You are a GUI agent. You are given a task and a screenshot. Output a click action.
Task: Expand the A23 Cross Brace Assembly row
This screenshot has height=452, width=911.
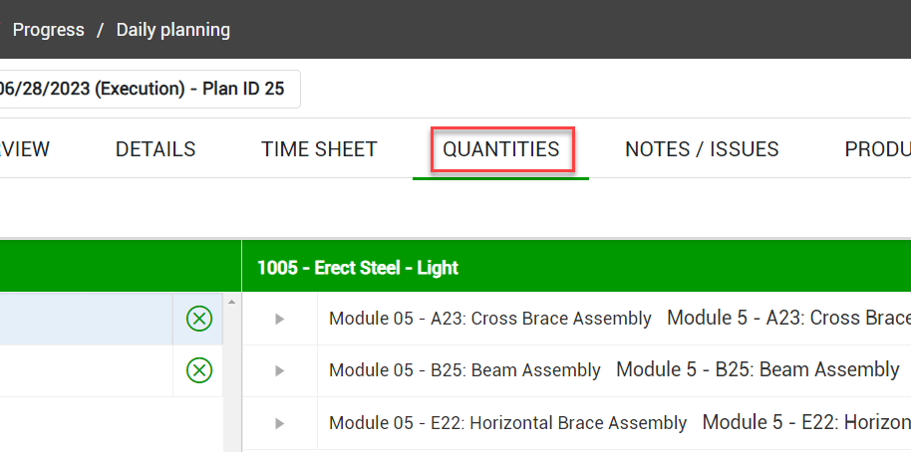[279, 319]
